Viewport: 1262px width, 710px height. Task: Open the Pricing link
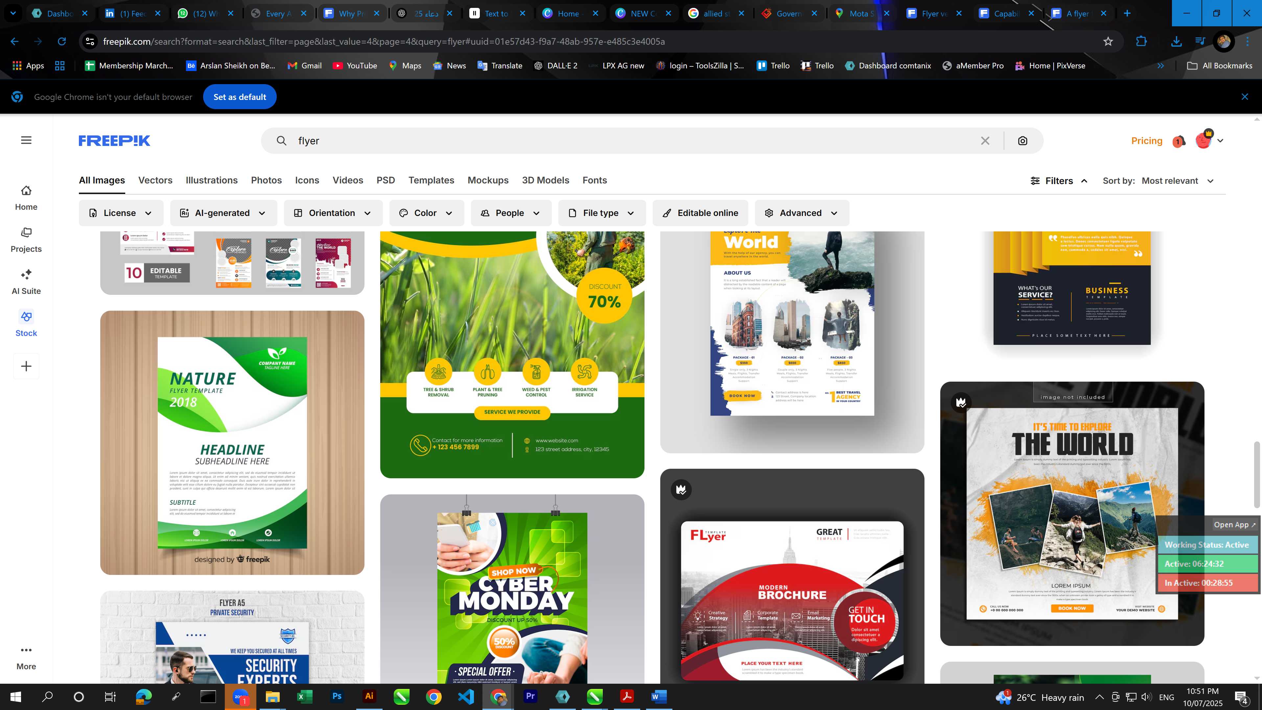tap(1146, 141)
